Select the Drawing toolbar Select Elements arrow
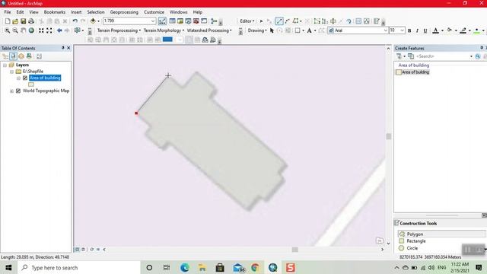The width and height of the screenshot is (487, 274). [x=272, y=30]
